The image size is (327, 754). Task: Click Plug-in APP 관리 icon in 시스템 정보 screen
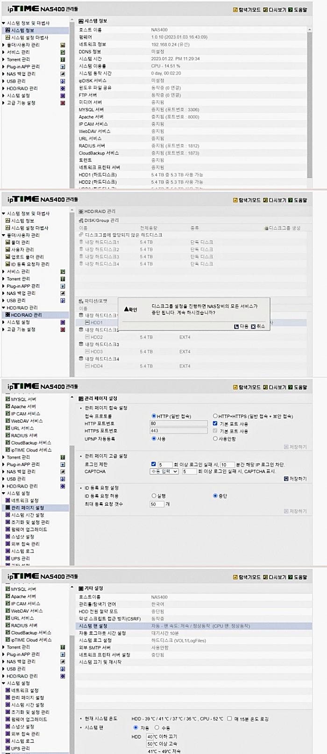coord(63,67)
